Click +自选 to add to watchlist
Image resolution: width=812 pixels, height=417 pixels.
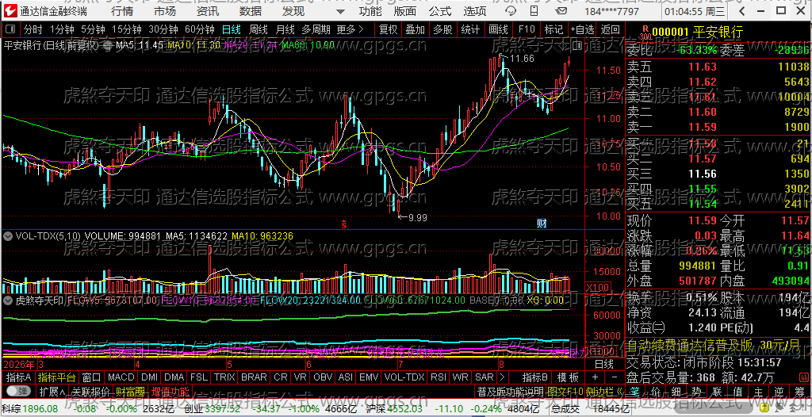(x=583, y=29)
